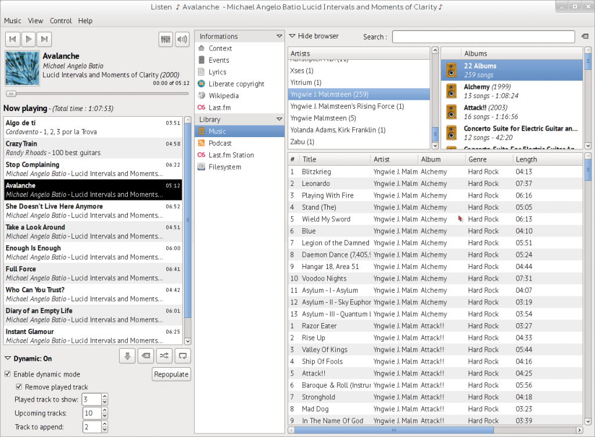Clear the playlist with the eraser button
Image resolution: width=595 pixels, height=437 pixels.
click(x=146, y=356)
